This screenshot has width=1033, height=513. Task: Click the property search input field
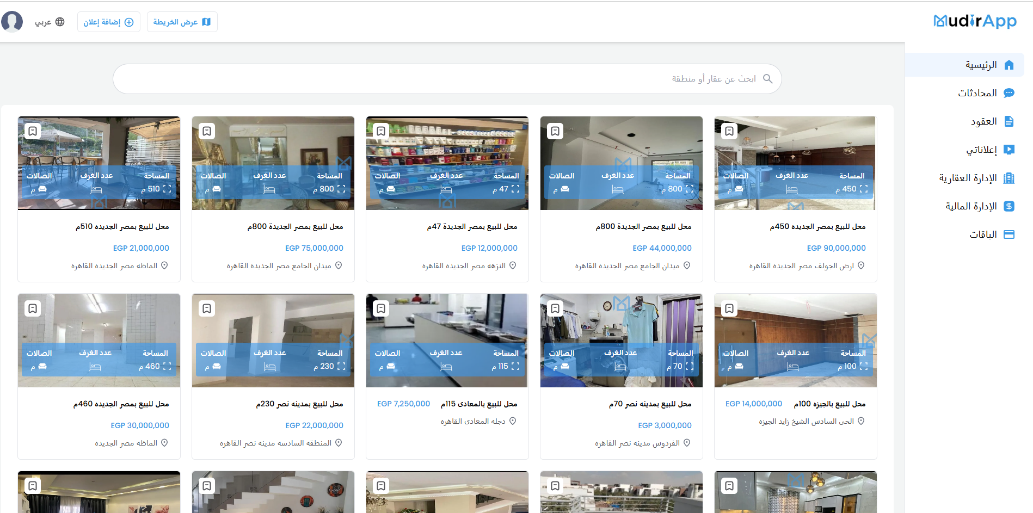pos(446,79)
